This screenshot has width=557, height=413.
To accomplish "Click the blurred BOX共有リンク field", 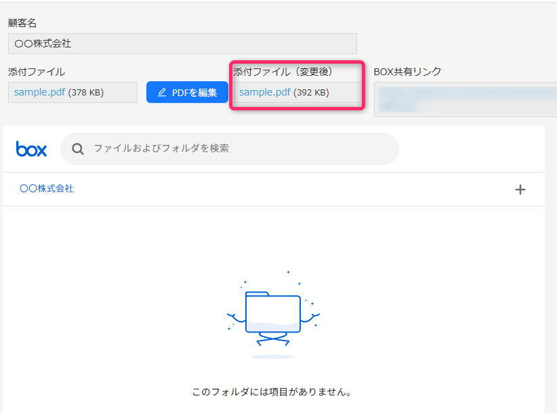I will pos(465,100).
